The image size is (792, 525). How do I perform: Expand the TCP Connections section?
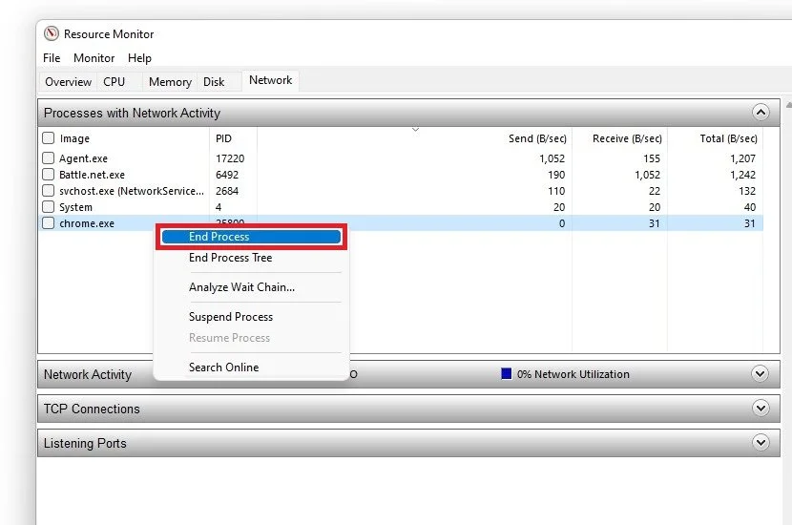(x=761, y=409)
